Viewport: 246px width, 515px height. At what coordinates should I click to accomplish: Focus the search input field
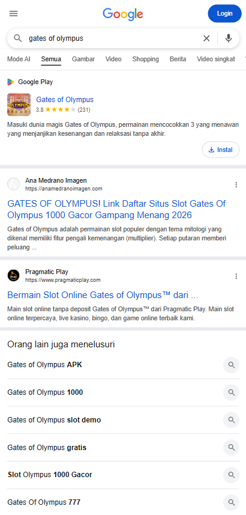tap(112, 38)
